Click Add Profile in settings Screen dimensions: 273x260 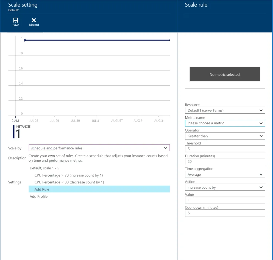(39, 197)
